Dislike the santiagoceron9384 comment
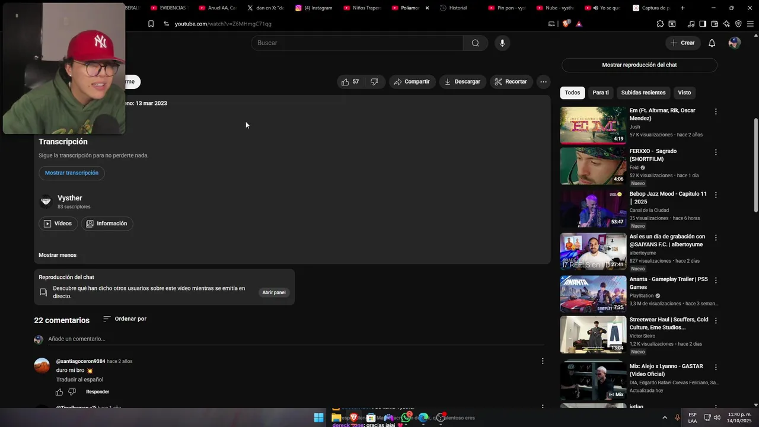Screen dimensions: 759x427 72,392
